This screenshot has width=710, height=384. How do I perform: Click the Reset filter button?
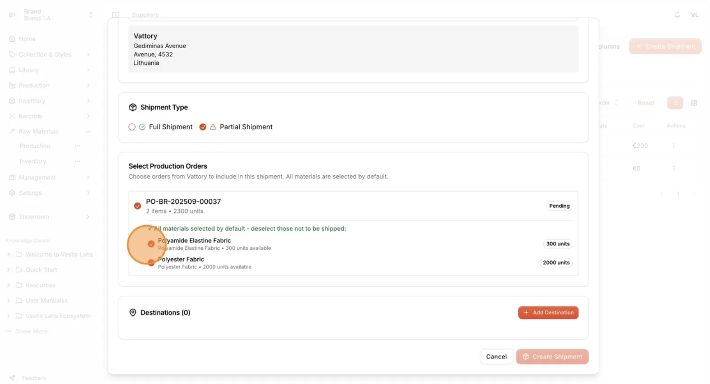[646, 103]
